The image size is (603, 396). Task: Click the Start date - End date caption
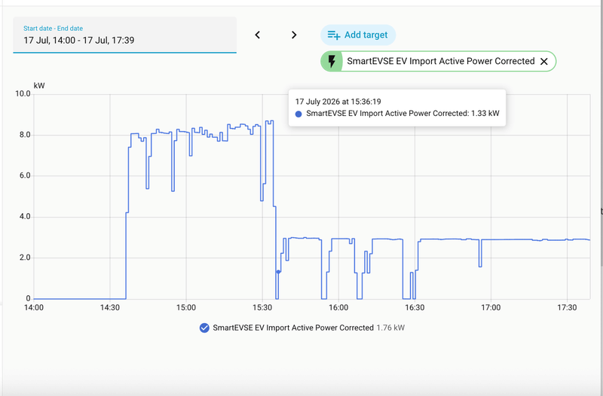coord(53,29)
